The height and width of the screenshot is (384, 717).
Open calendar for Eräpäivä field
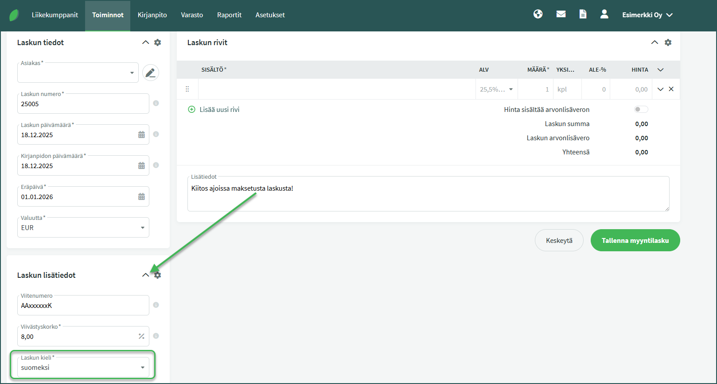coord(141,196)
